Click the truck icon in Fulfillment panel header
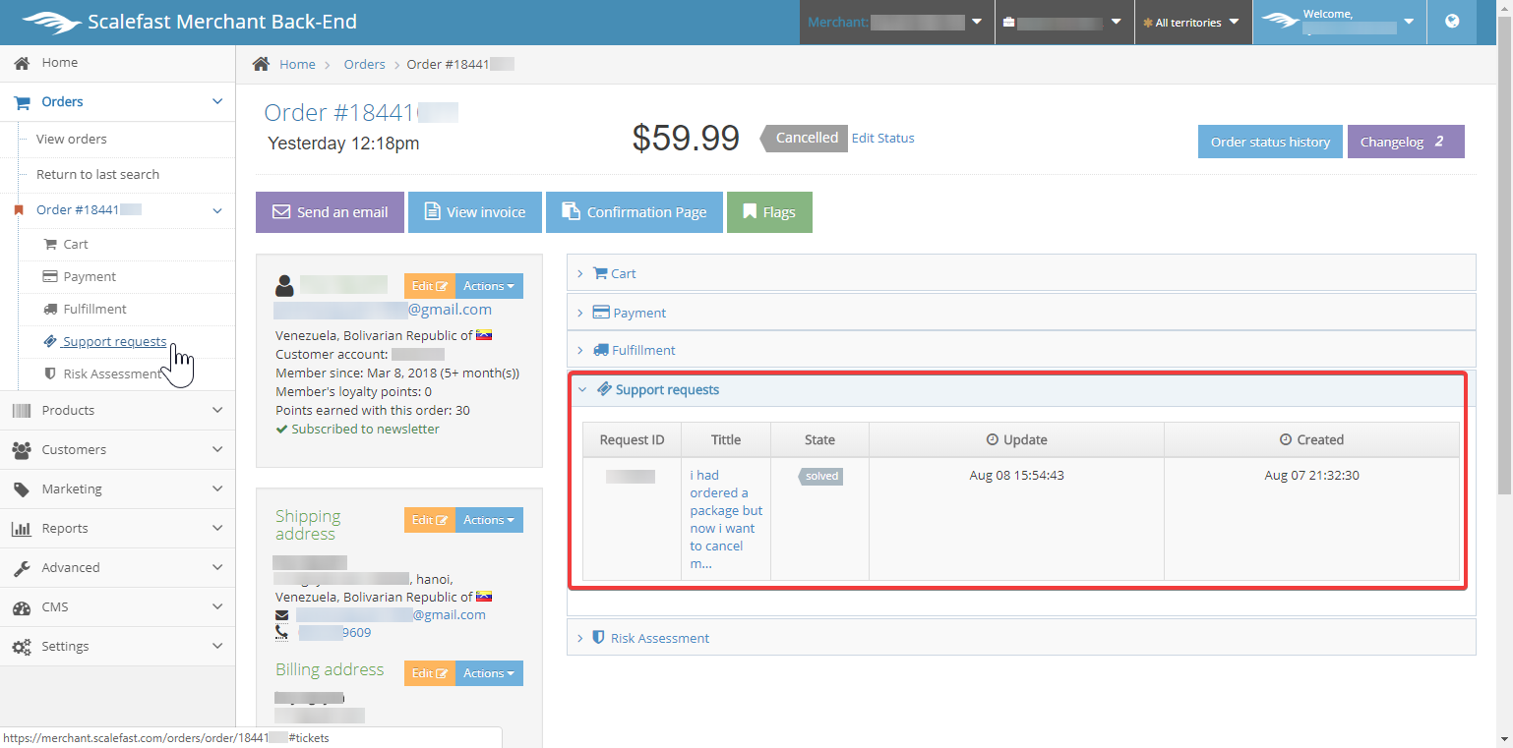The height and width of the screenshot is (748, 1513). (600, 350)
